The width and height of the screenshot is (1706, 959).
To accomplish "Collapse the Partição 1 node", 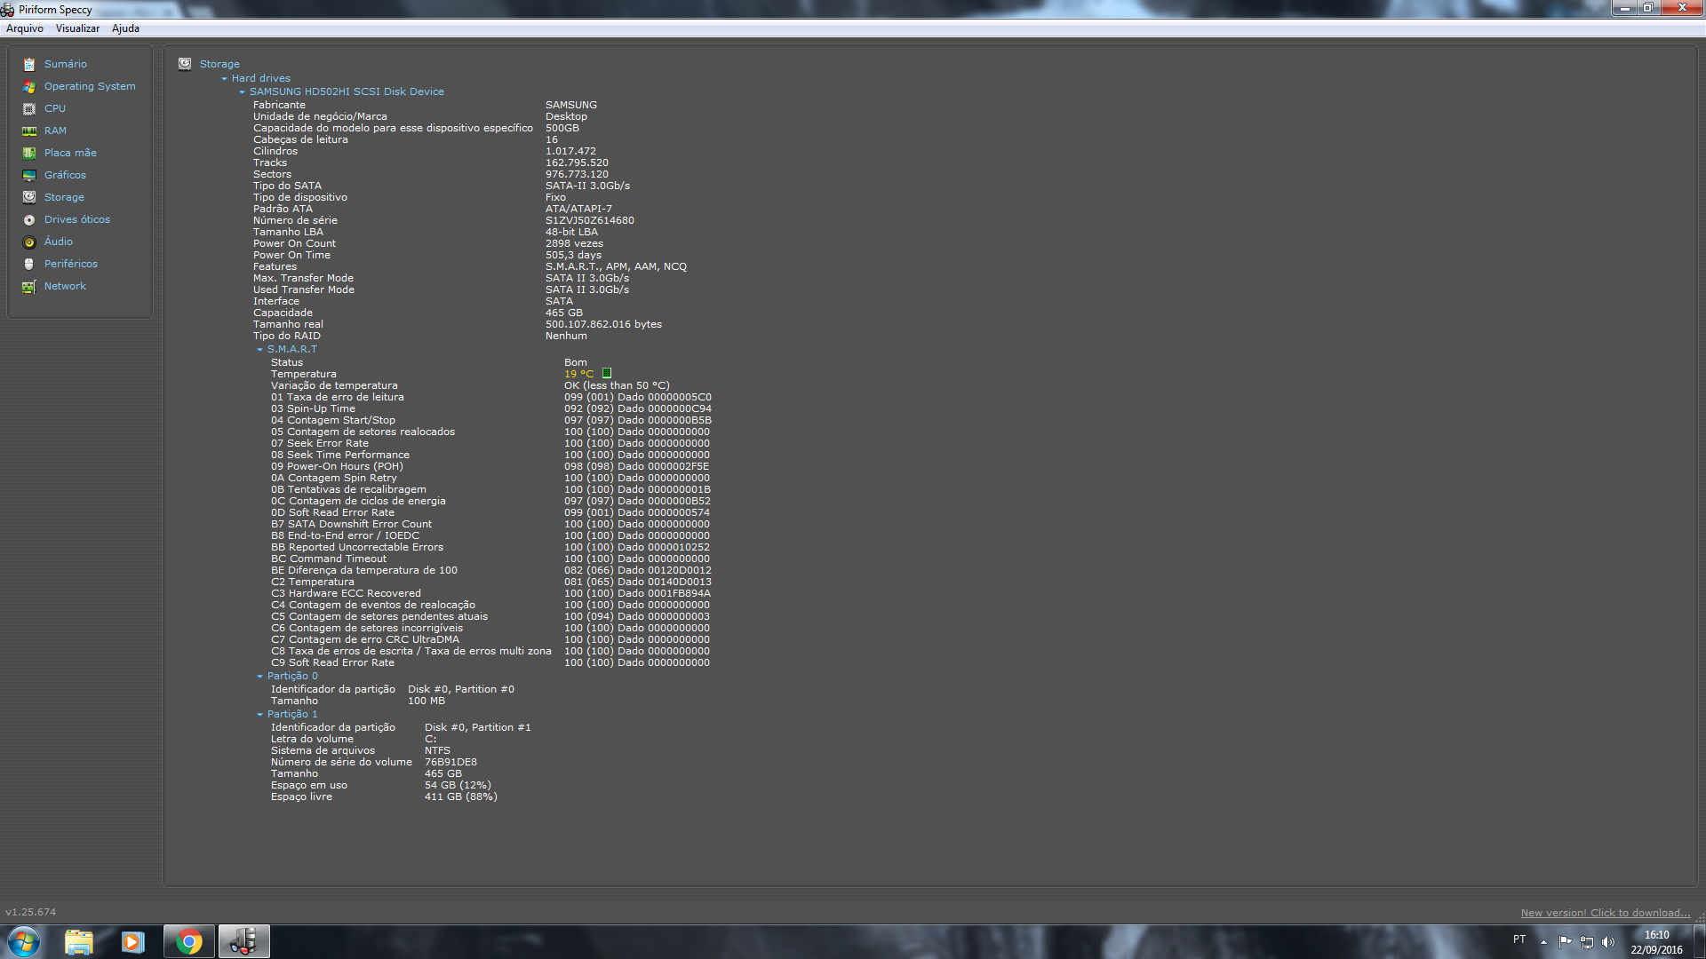I will (x=259, y=714).
